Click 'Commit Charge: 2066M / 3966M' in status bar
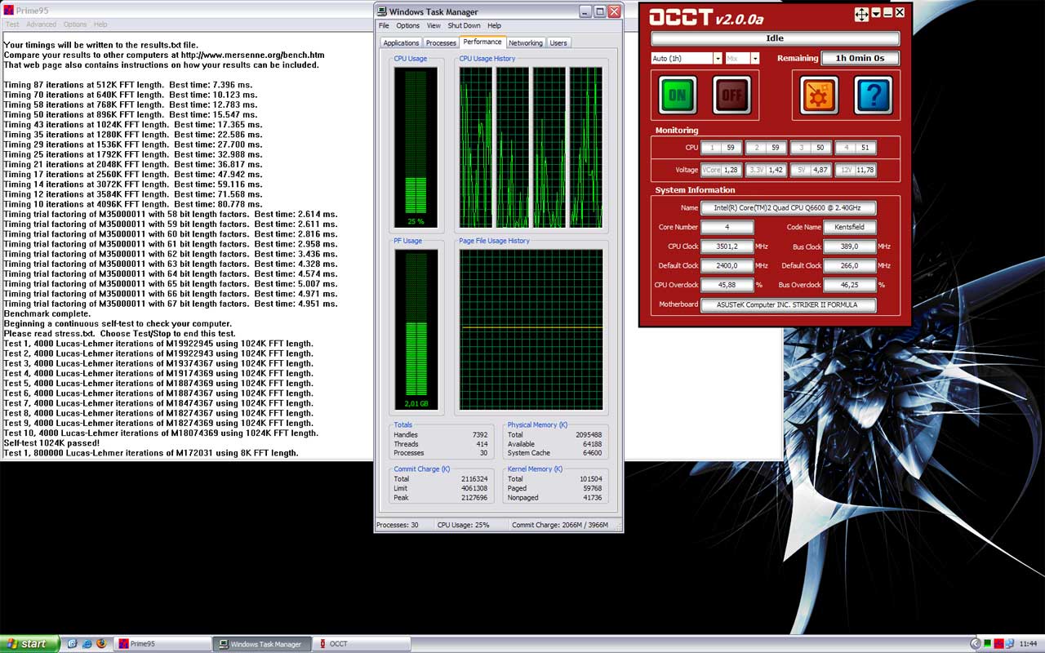This screenshot has width=1045, height=653. click(x=560, y=525)
